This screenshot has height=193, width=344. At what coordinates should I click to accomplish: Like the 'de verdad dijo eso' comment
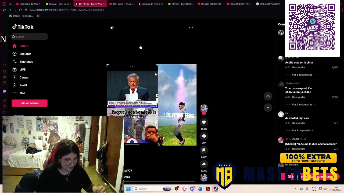[x=335, y=123]
